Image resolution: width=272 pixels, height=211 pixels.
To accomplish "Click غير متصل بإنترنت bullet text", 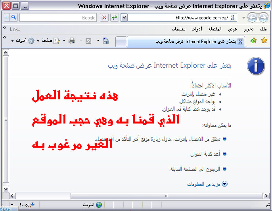I will pyautogui.click(x=198, y=94).
